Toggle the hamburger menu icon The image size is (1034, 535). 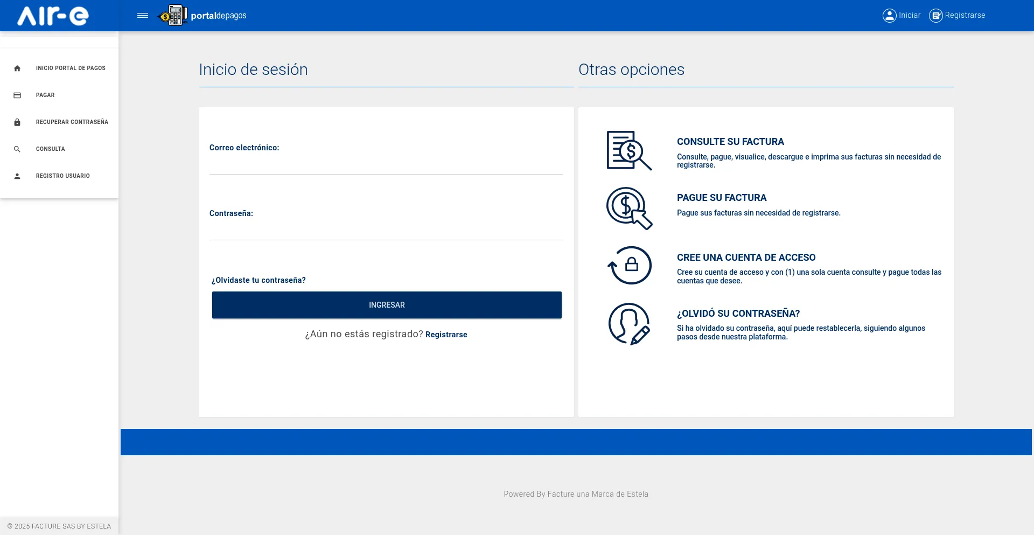pyautogui.click(x=143, y=16)
